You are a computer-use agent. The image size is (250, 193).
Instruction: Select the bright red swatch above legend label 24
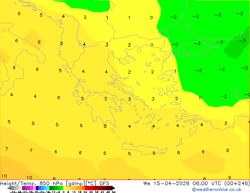click(86, 188)
